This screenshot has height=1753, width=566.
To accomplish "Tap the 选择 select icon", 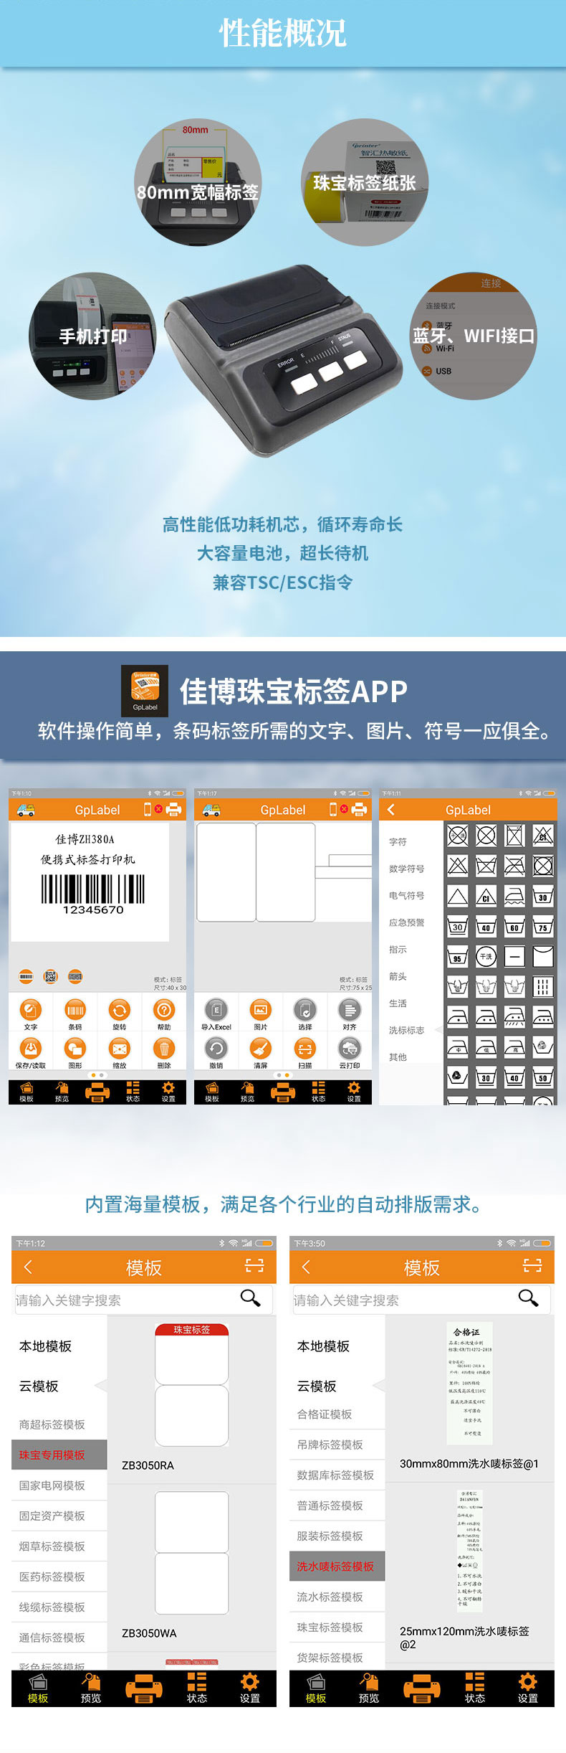I will 305,1011.
